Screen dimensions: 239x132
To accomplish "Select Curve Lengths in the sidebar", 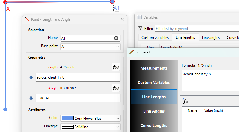I will [154, 125].
